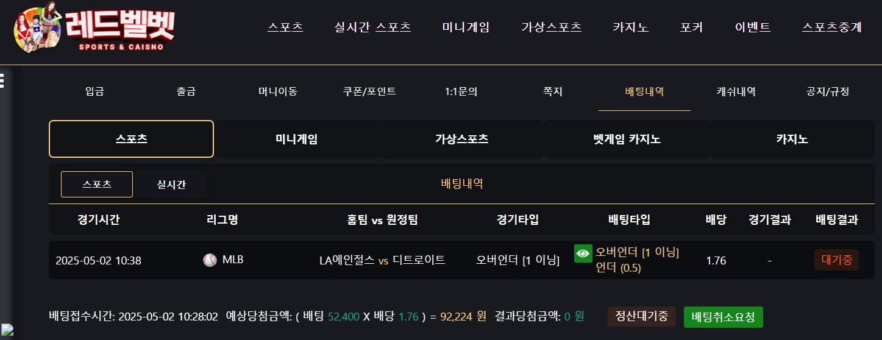Switch to the 캐쉬내역 tab

(736, 92)
